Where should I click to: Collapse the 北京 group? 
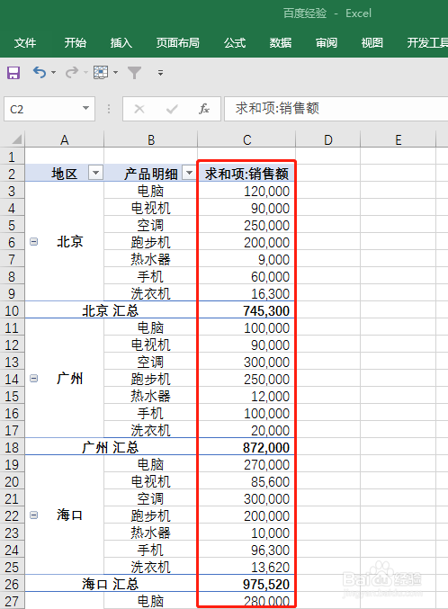coord(34,242)
